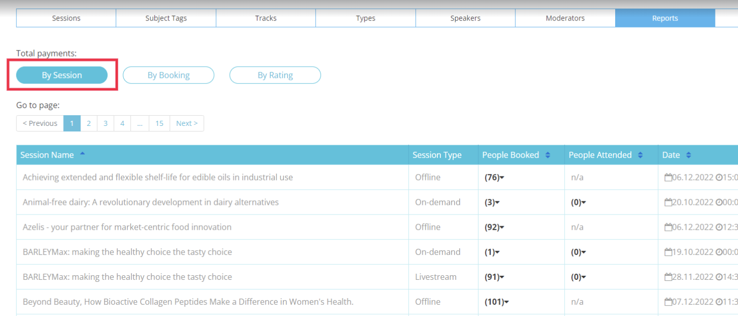Select the Reports tab
738x316 pixels.
[x=665, y=18]
